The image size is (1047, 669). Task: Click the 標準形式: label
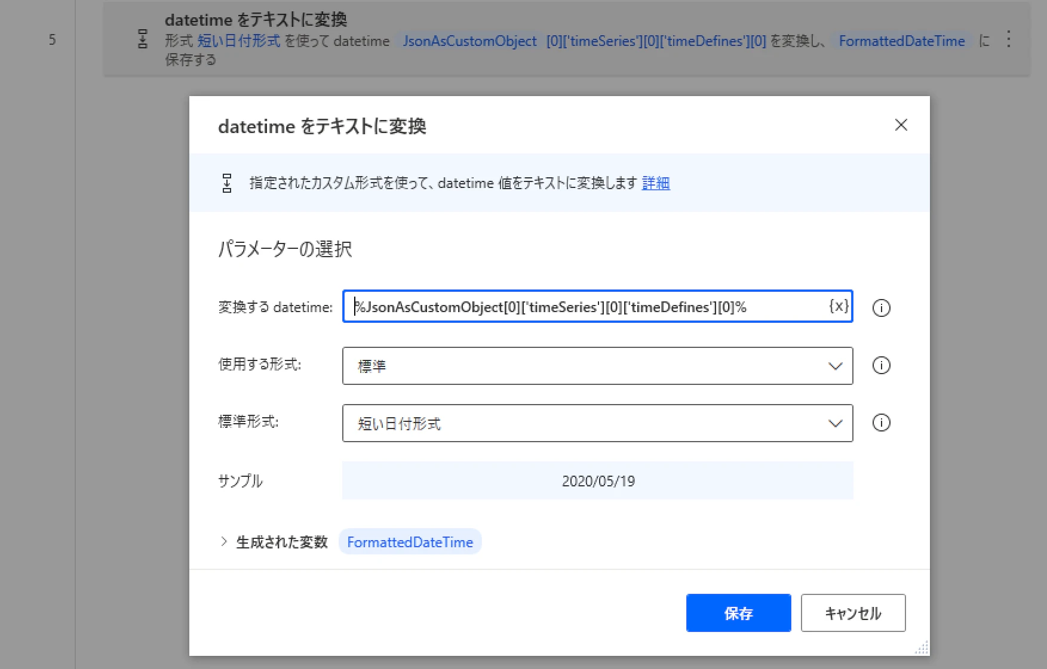click(248, 421)
